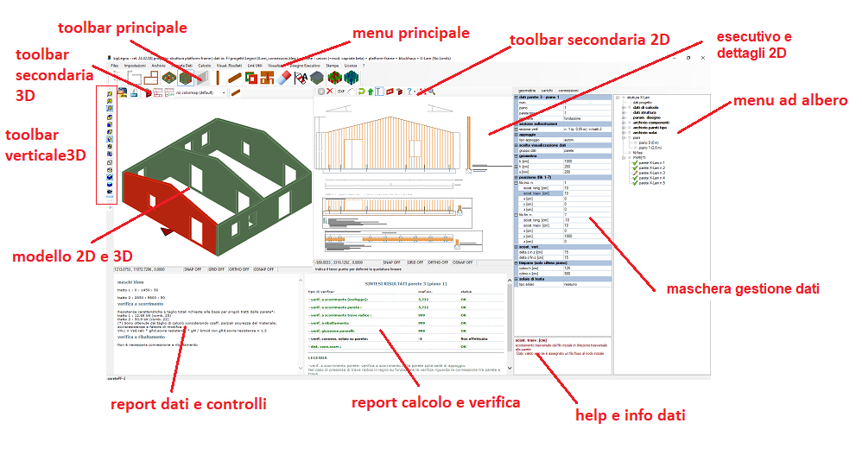Switch to the 'carichi' tab
The image size is (862, 455).
pyautogui.click(x=548, y=90)
